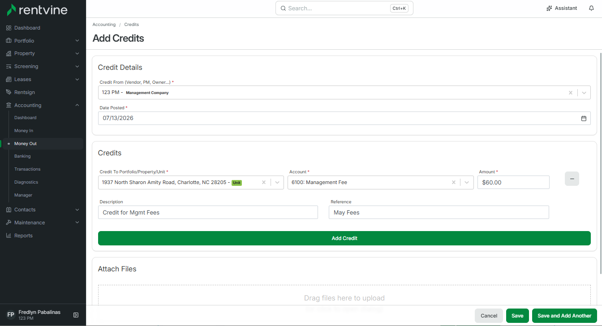Focus the Search field
The image size is (602, 326).
tap(344, 8)
